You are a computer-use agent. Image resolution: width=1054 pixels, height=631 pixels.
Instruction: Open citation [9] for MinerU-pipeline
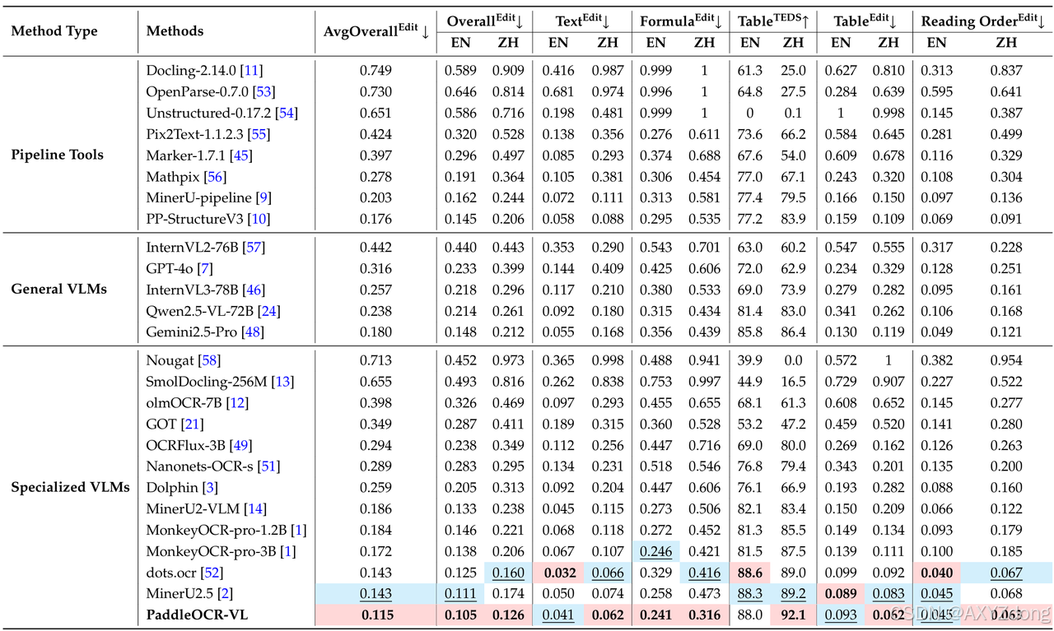(262, 198)
